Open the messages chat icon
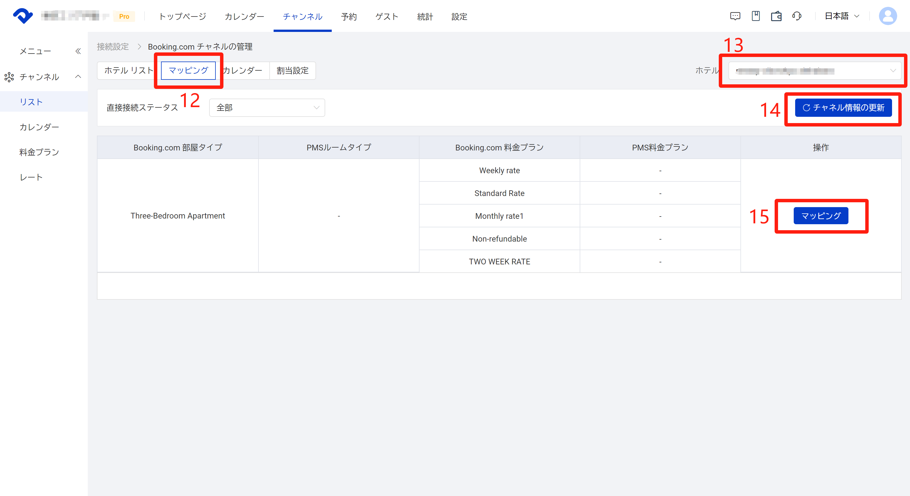 735,16
